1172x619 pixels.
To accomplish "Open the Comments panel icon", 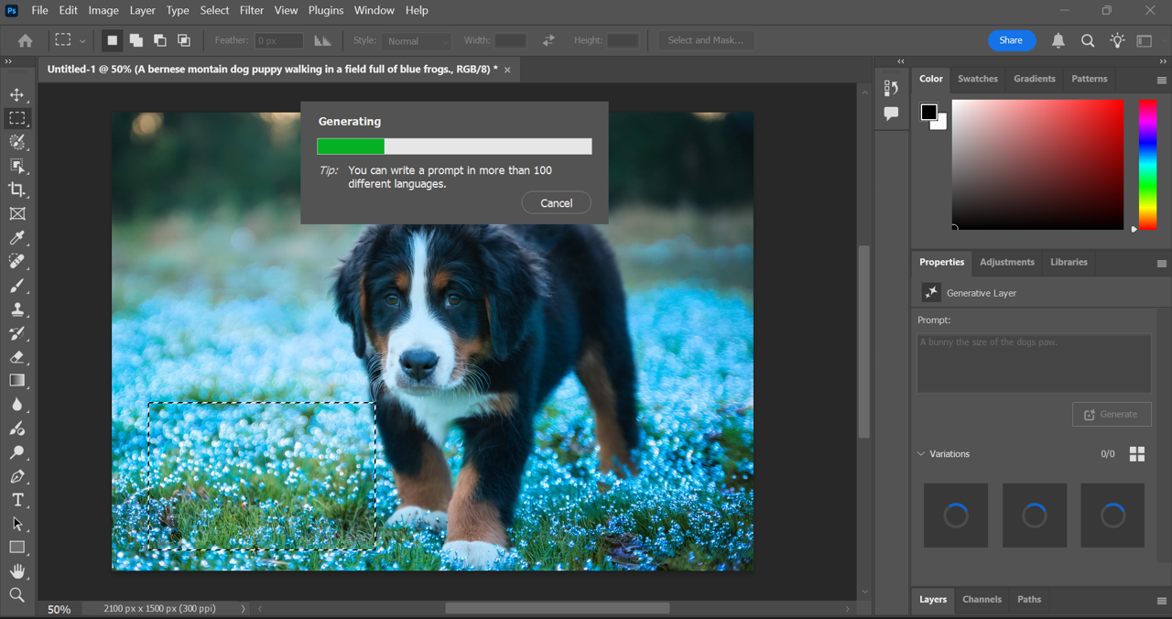I will tap(891, 114).
